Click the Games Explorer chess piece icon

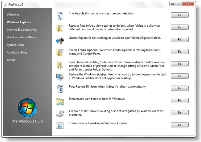point(60,41)
